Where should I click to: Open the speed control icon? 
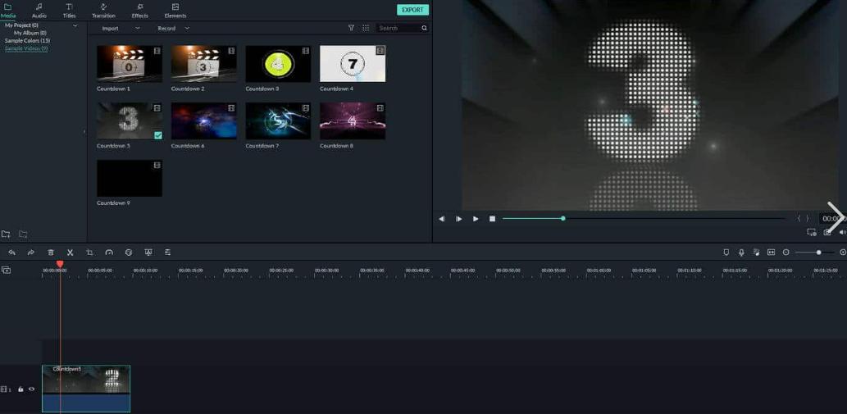pyautogui.click(x=109, y=252)
